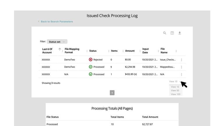Select the $2,294.98 amount cell

coord(130,67)
